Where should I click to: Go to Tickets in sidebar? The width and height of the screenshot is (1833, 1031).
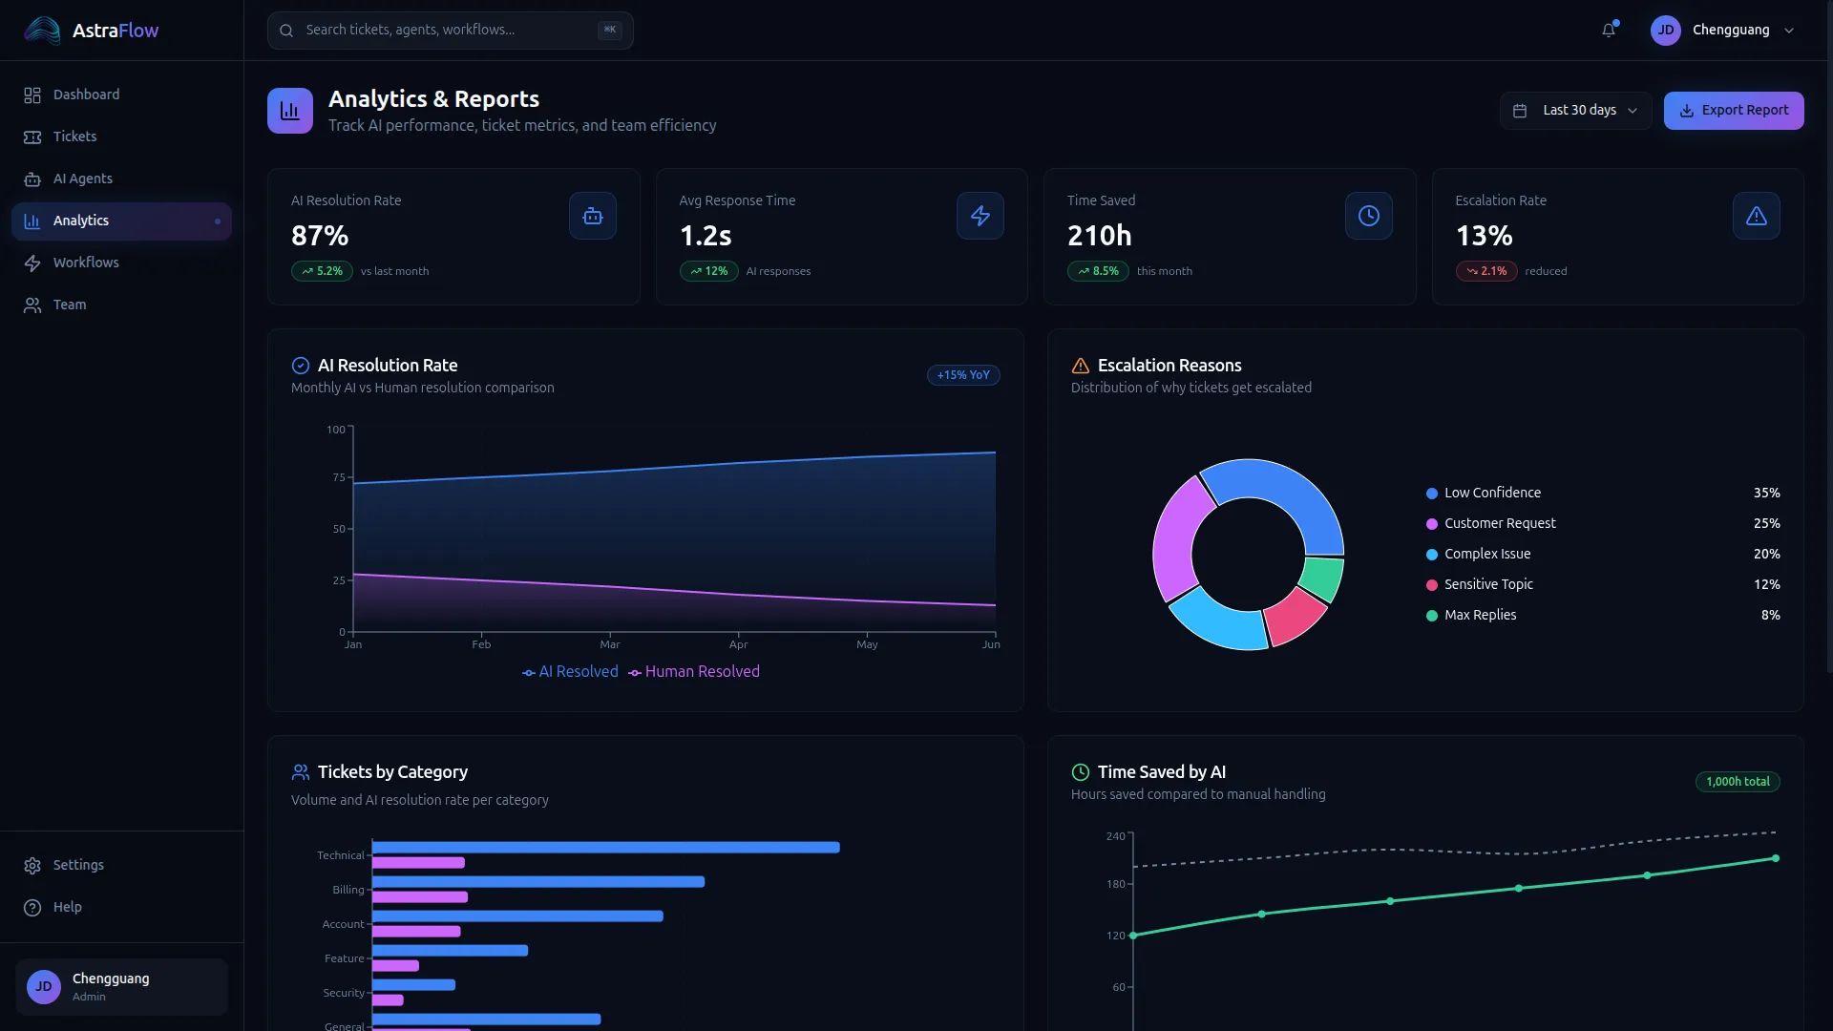[121, 137]
